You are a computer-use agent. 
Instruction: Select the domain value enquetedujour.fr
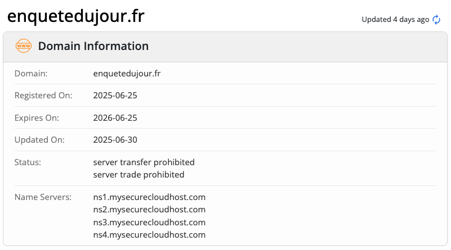pyautogui.click(x=127, y=74)
